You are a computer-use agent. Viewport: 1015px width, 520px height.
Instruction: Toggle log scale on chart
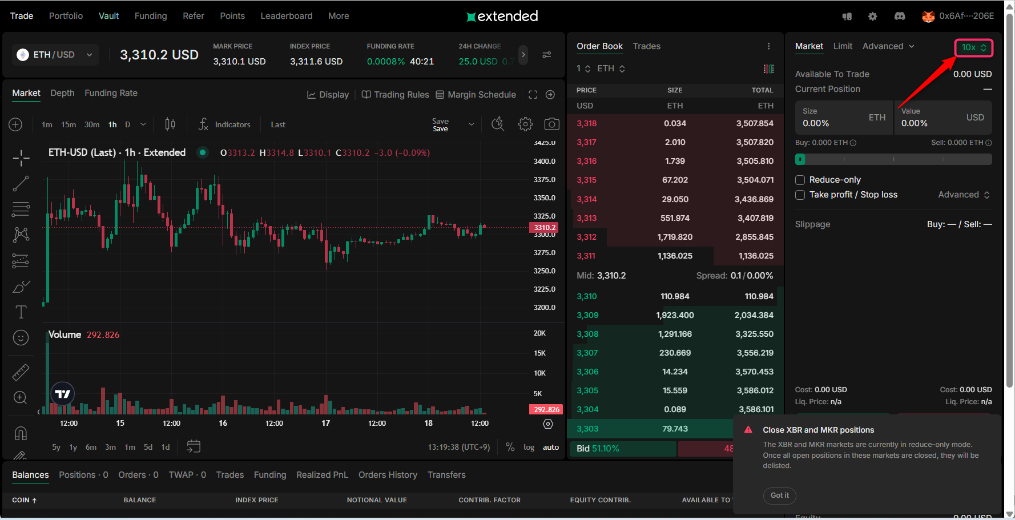pyautogui.click(x=529, y=447)
